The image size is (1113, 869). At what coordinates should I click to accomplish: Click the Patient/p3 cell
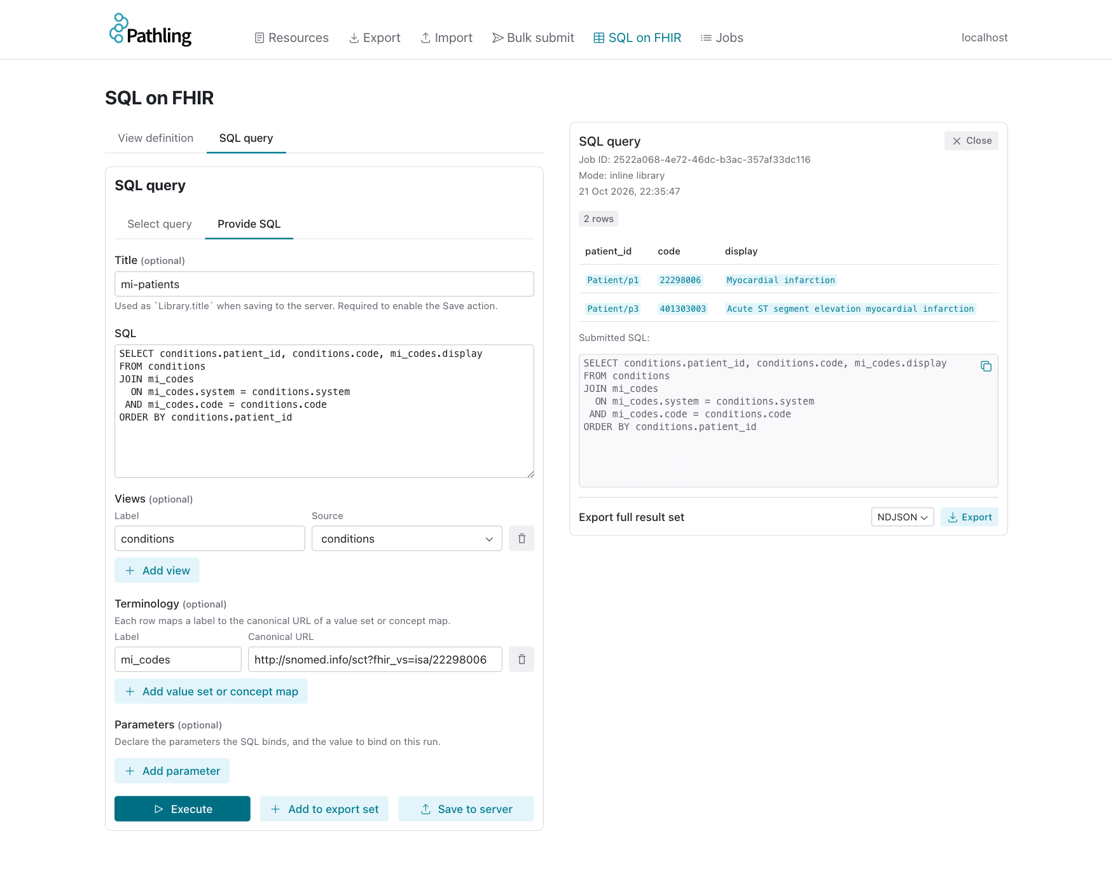pyautogui.click(x=613, y=309)
